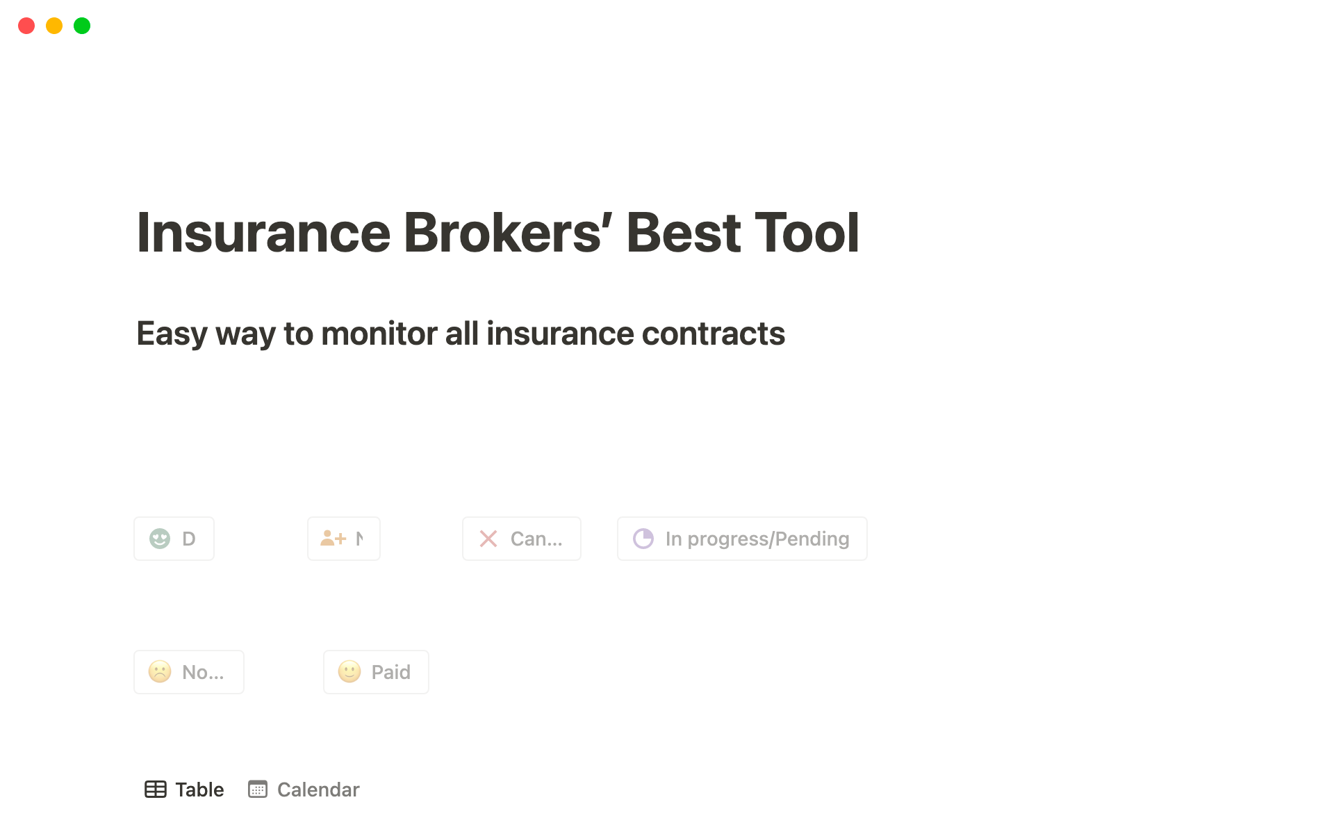
Task: Click the sad frowning face emoji
Action: [160, 672]
